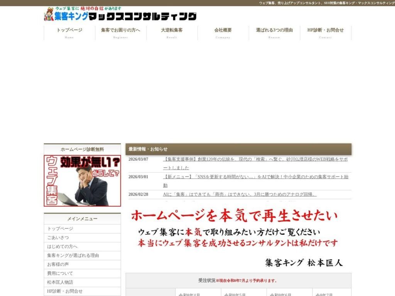This screenshot has width=395, height=296.
Task: Read the AIに「集客」はできても news article
Action: pos(240,194)
